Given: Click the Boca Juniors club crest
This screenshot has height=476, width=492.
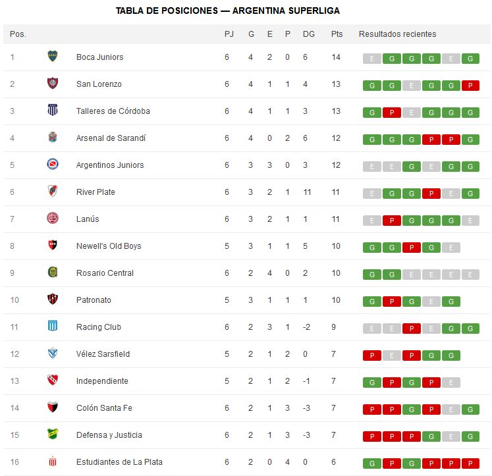Looking at the screenshot, I should point(53,56).
